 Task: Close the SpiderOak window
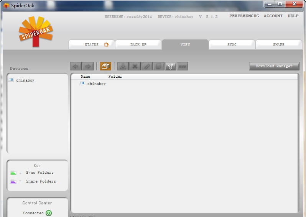(294, 4)
